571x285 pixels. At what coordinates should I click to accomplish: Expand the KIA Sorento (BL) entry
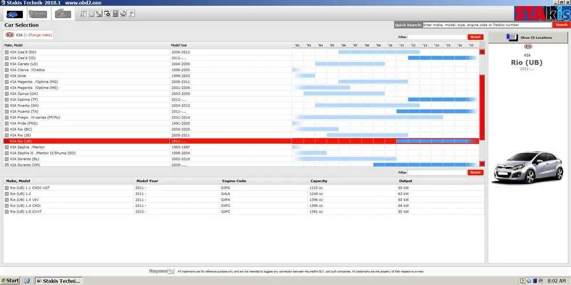pos(6,159)
